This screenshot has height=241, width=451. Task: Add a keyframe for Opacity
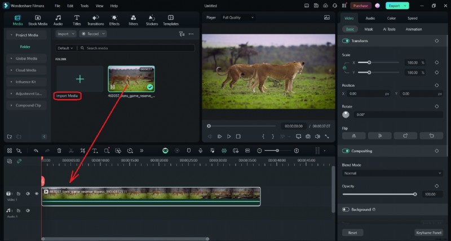(436, 186)
